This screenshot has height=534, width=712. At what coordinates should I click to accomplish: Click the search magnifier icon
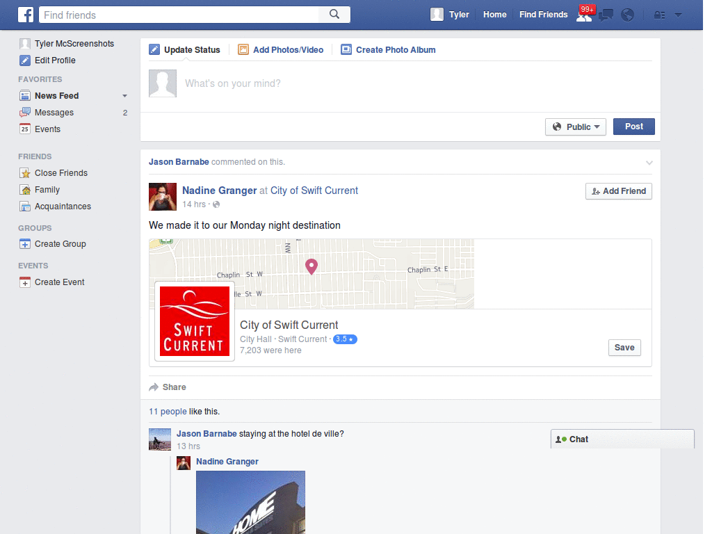[334, 15]
